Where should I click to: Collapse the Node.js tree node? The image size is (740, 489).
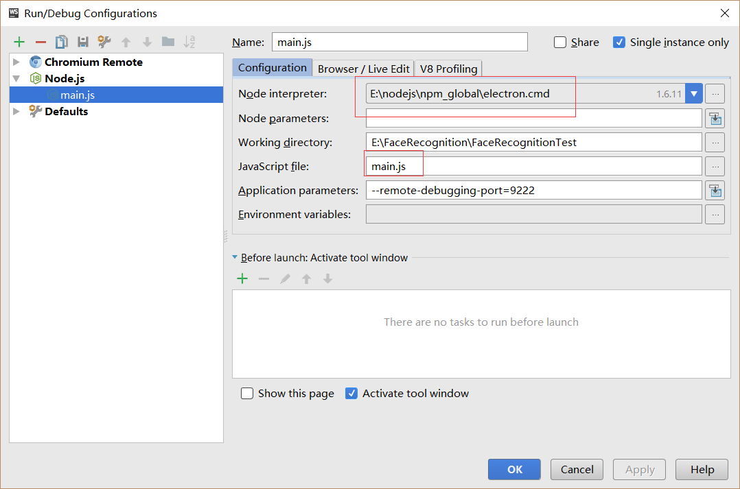click(x=16, y=78)
